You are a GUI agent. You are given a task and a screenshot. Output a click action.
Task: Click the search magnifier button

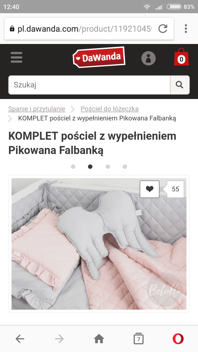click(180, 85)
